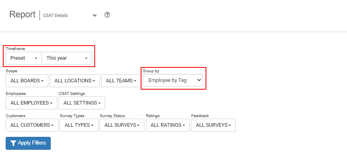The height and width of the screenshot is (153, 347).
Task: Click the Employees label
Action: 16,94
